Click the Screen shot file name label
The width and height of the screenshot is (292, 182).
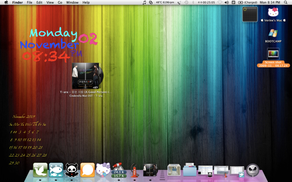click(273, 64)
